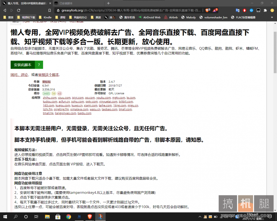
Task: Open the author 懒蛤蛤 profile link
Action: [46, 82]
